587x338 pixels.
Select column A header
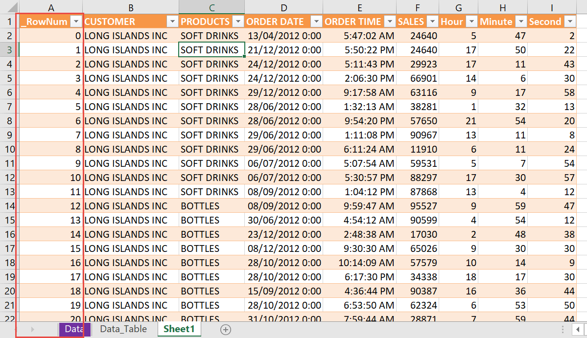tap(51, 7)
